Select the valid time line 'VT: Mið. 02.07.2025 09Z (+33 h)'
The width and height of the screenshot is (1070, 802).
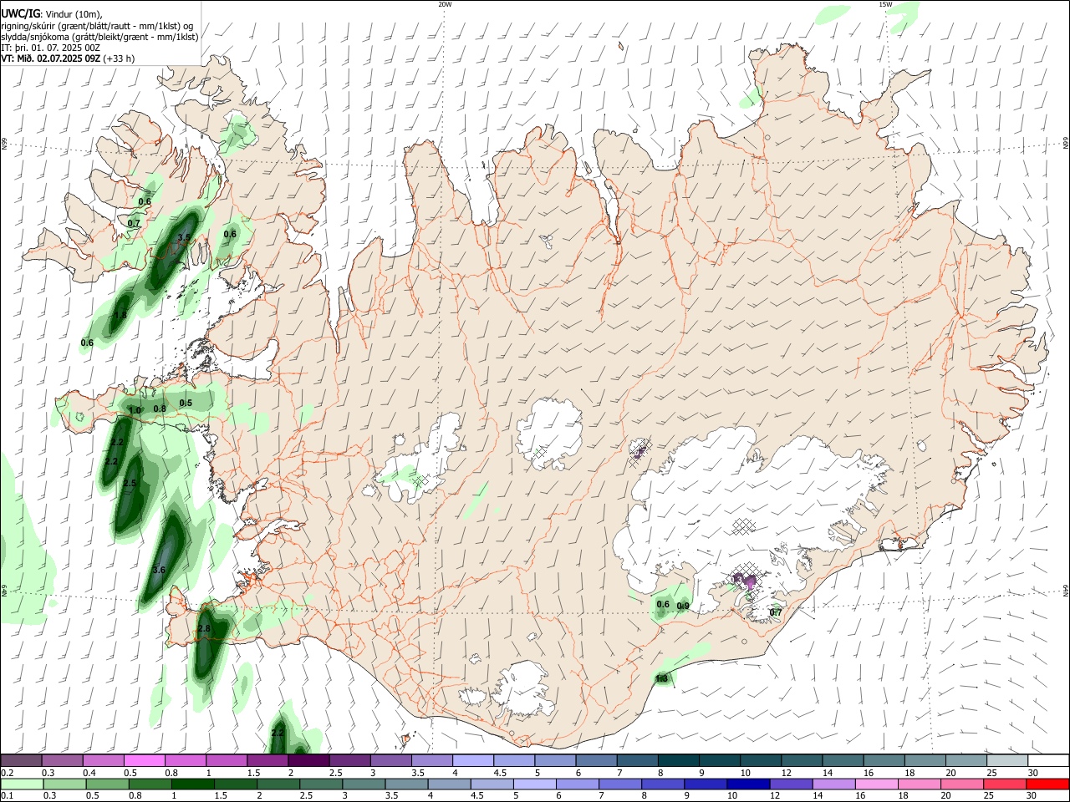pos(68,58)
